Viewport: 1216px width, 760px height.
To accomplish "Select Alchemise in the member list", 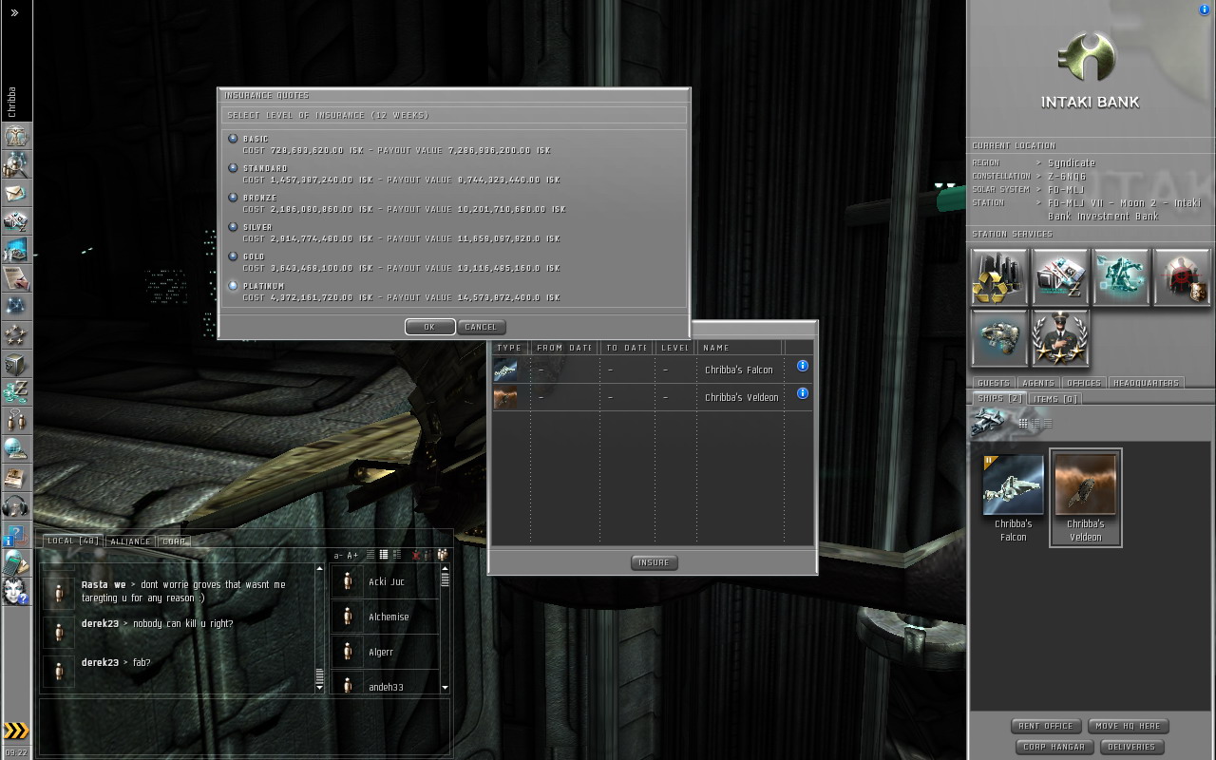I will [x=385, y=617].
